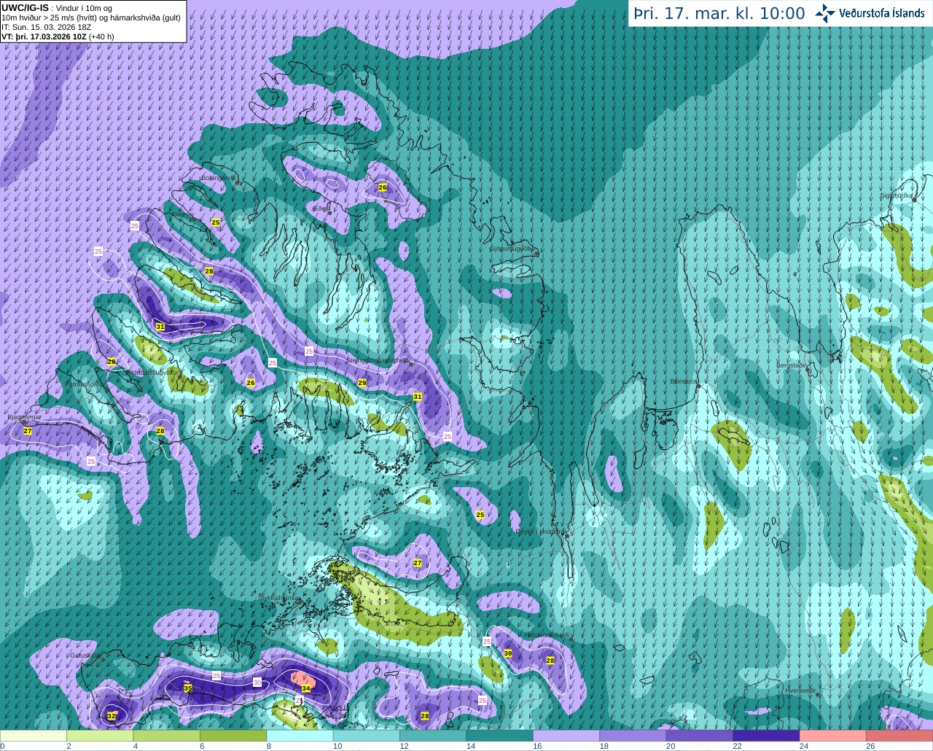Screen dimensions: 933x751
Task: Select the light cyan 8–10 legend swatch
Action: [300, 736]
